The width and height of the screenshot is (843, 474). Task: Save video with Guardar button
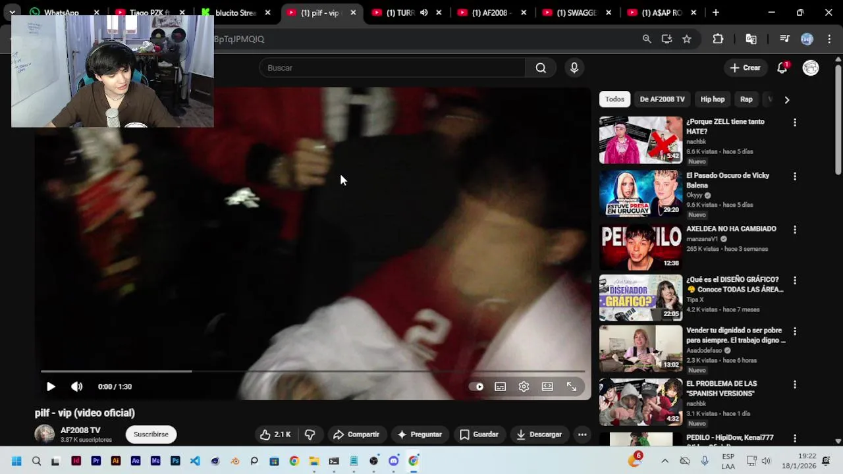[479, 434]
